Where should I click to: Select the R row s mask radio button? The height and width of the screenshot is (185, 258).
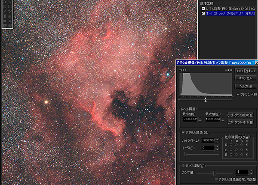[247, 145]
